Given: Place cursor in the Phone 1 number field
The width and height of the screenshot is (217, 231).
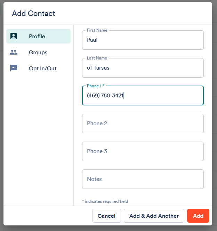Looking at the screenshot, I should tap(143, 95).
